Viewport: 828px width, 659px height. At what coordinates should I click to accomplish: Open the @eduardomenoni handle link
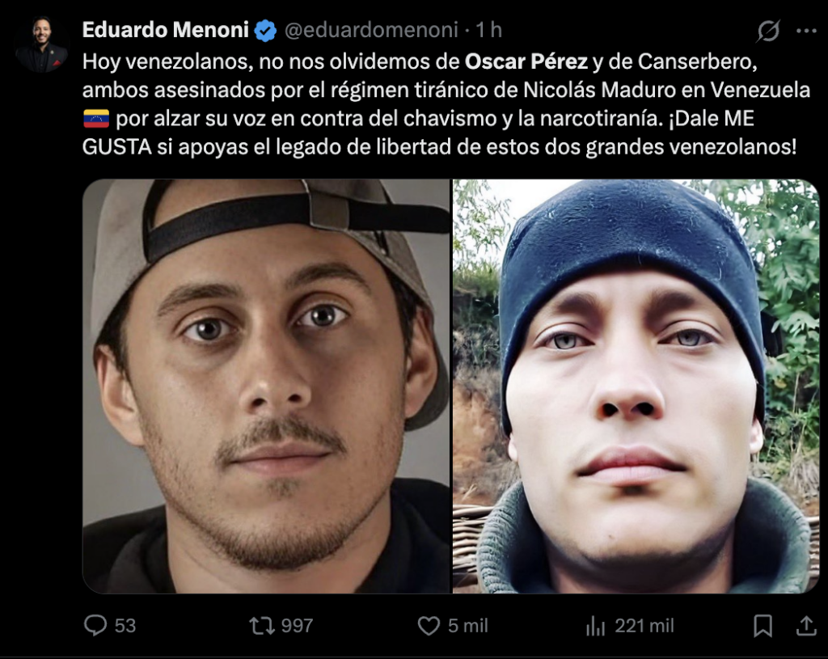371,31
